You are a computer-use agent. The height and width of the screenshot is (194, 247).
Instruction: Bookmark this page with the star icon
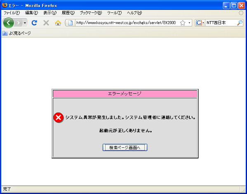pos(183,23)
